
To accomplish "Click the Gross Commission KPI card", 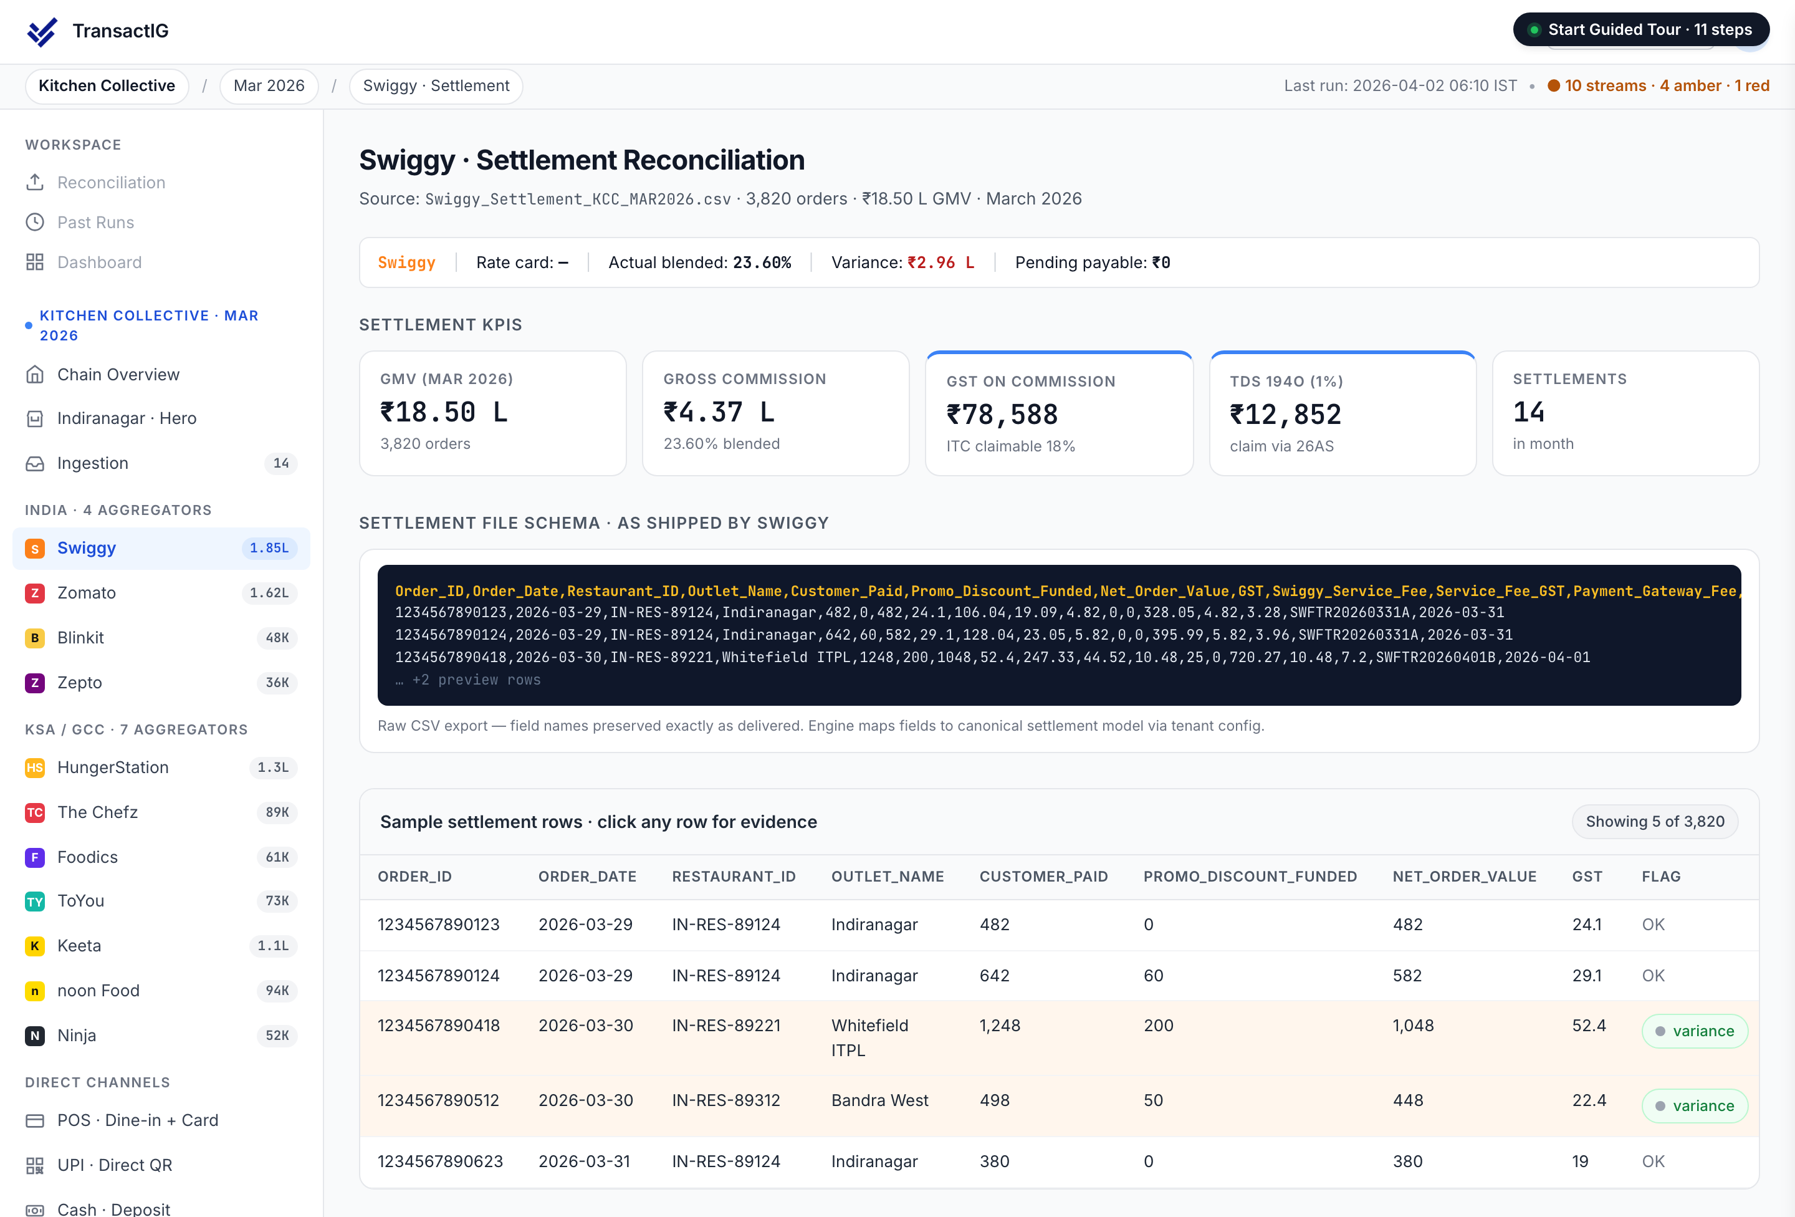I will [775, 413].
